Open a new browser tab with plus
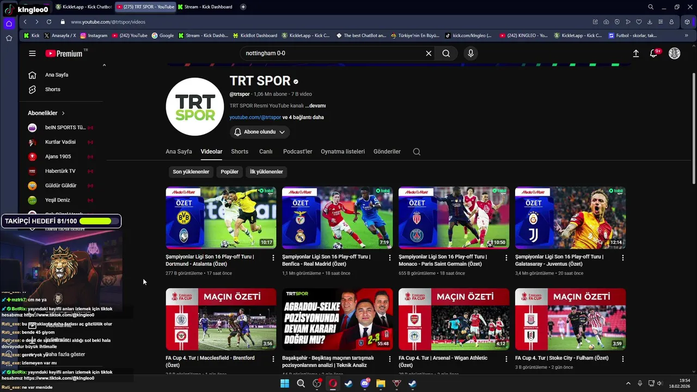The image size is (697, 392). (x=243, y=7)
